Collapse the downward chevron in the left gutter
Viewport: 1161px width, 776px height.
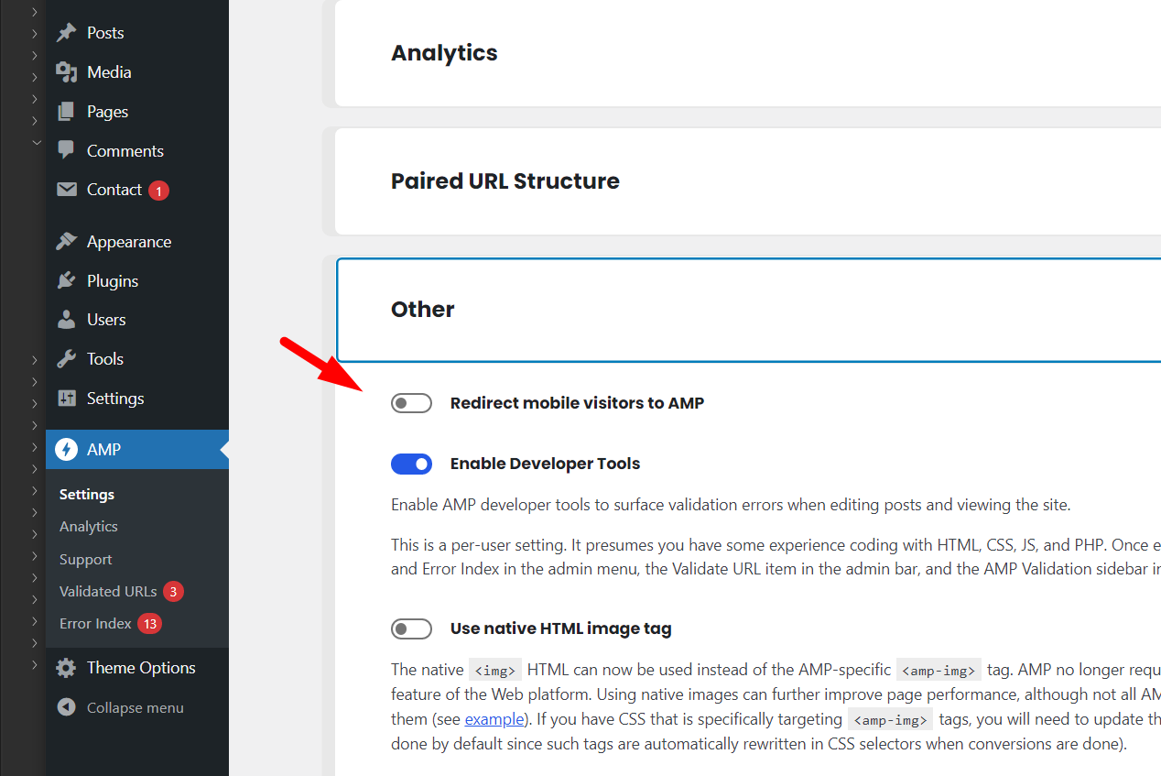(36, 142)
